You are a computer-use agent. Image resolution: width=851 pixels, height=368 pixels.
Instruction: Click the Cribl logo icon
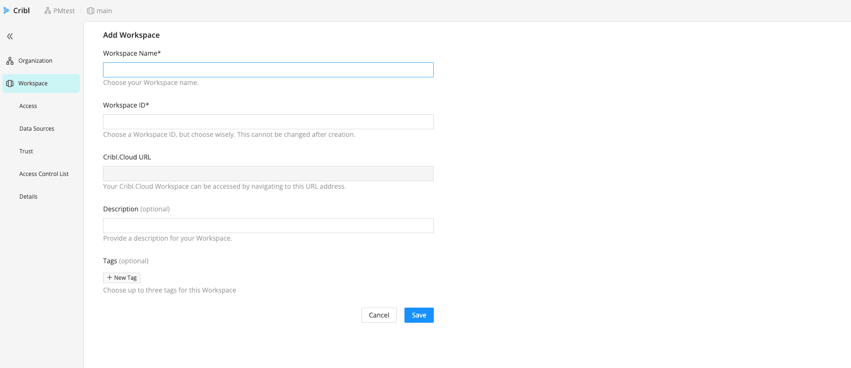tap(7, 10)
